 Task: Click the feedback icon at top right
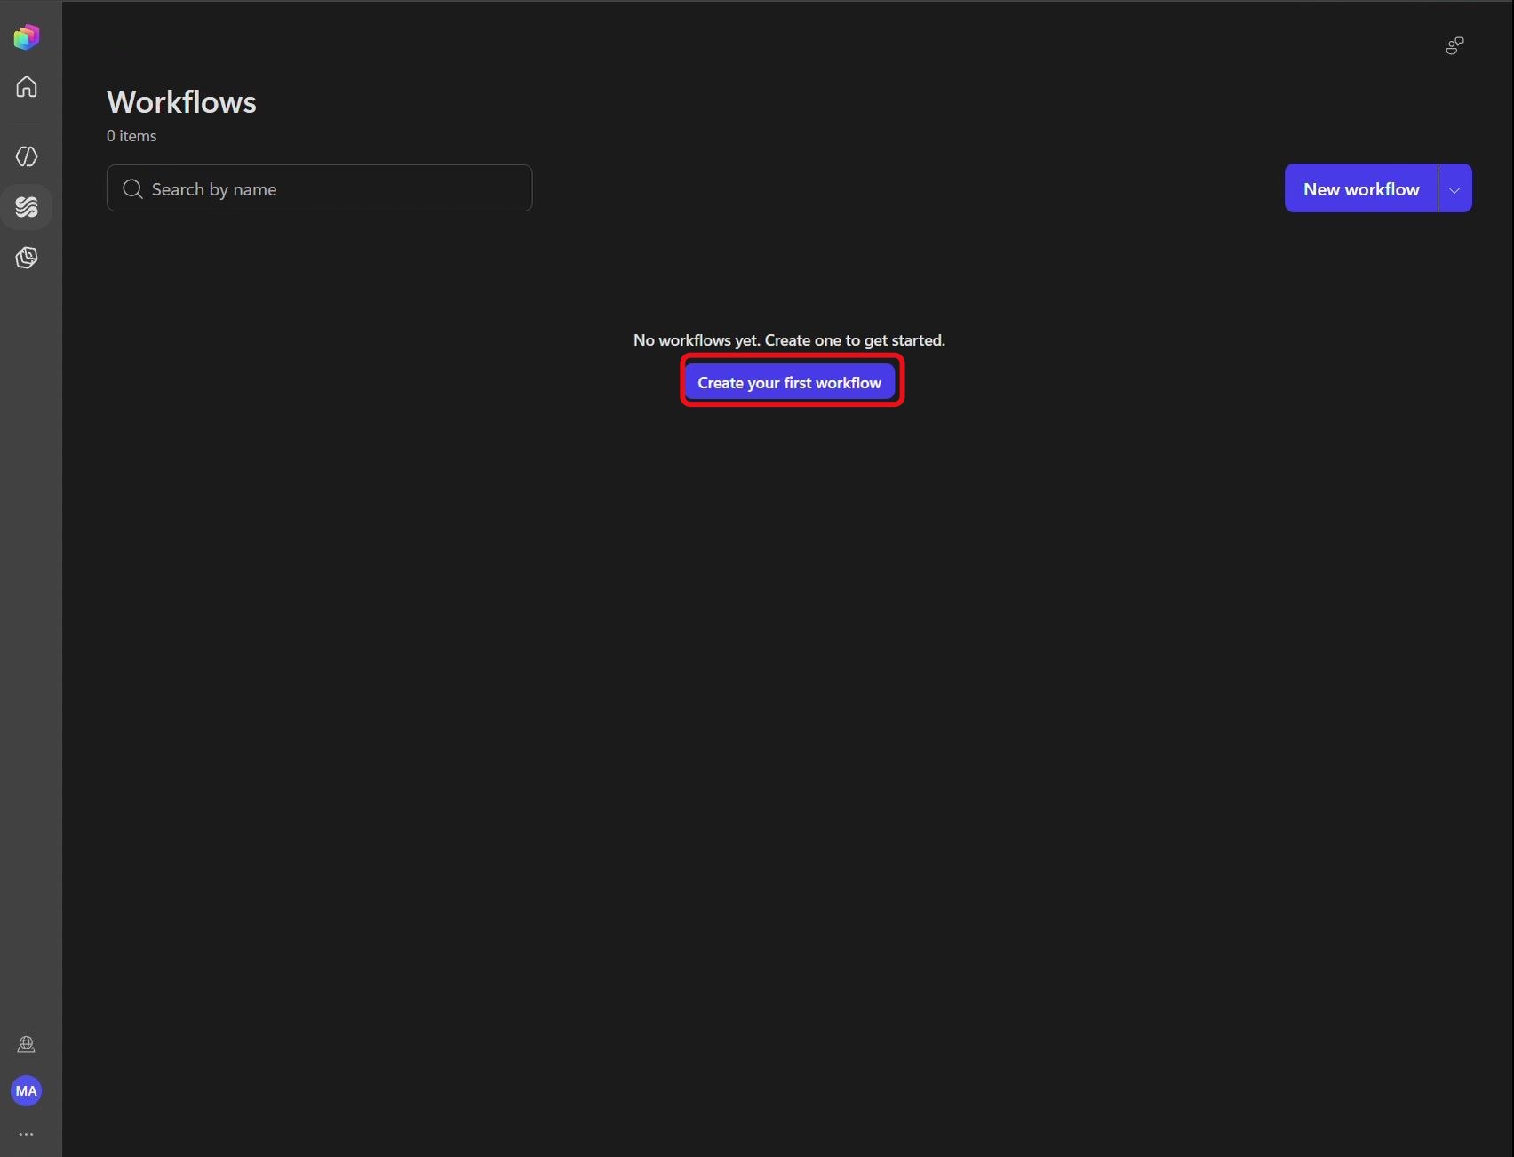[1454, 45]
